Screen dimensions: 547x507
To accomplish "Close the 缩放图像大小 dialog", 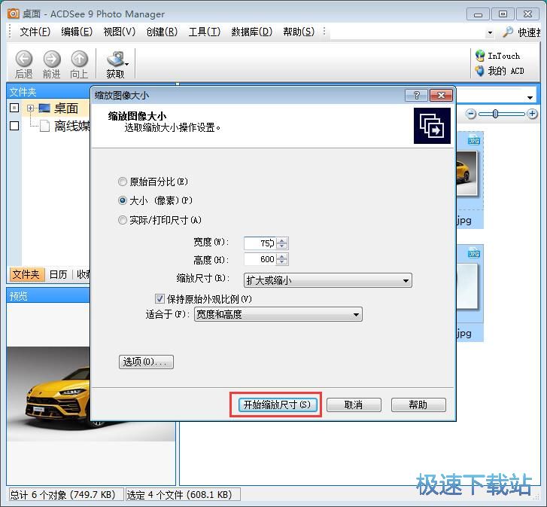I will 441,95.
